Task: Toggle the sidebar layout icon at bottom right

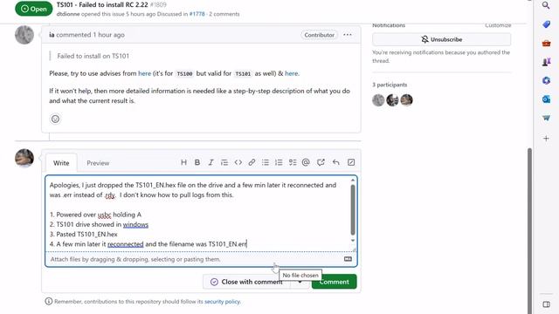Action: (546, 304)
